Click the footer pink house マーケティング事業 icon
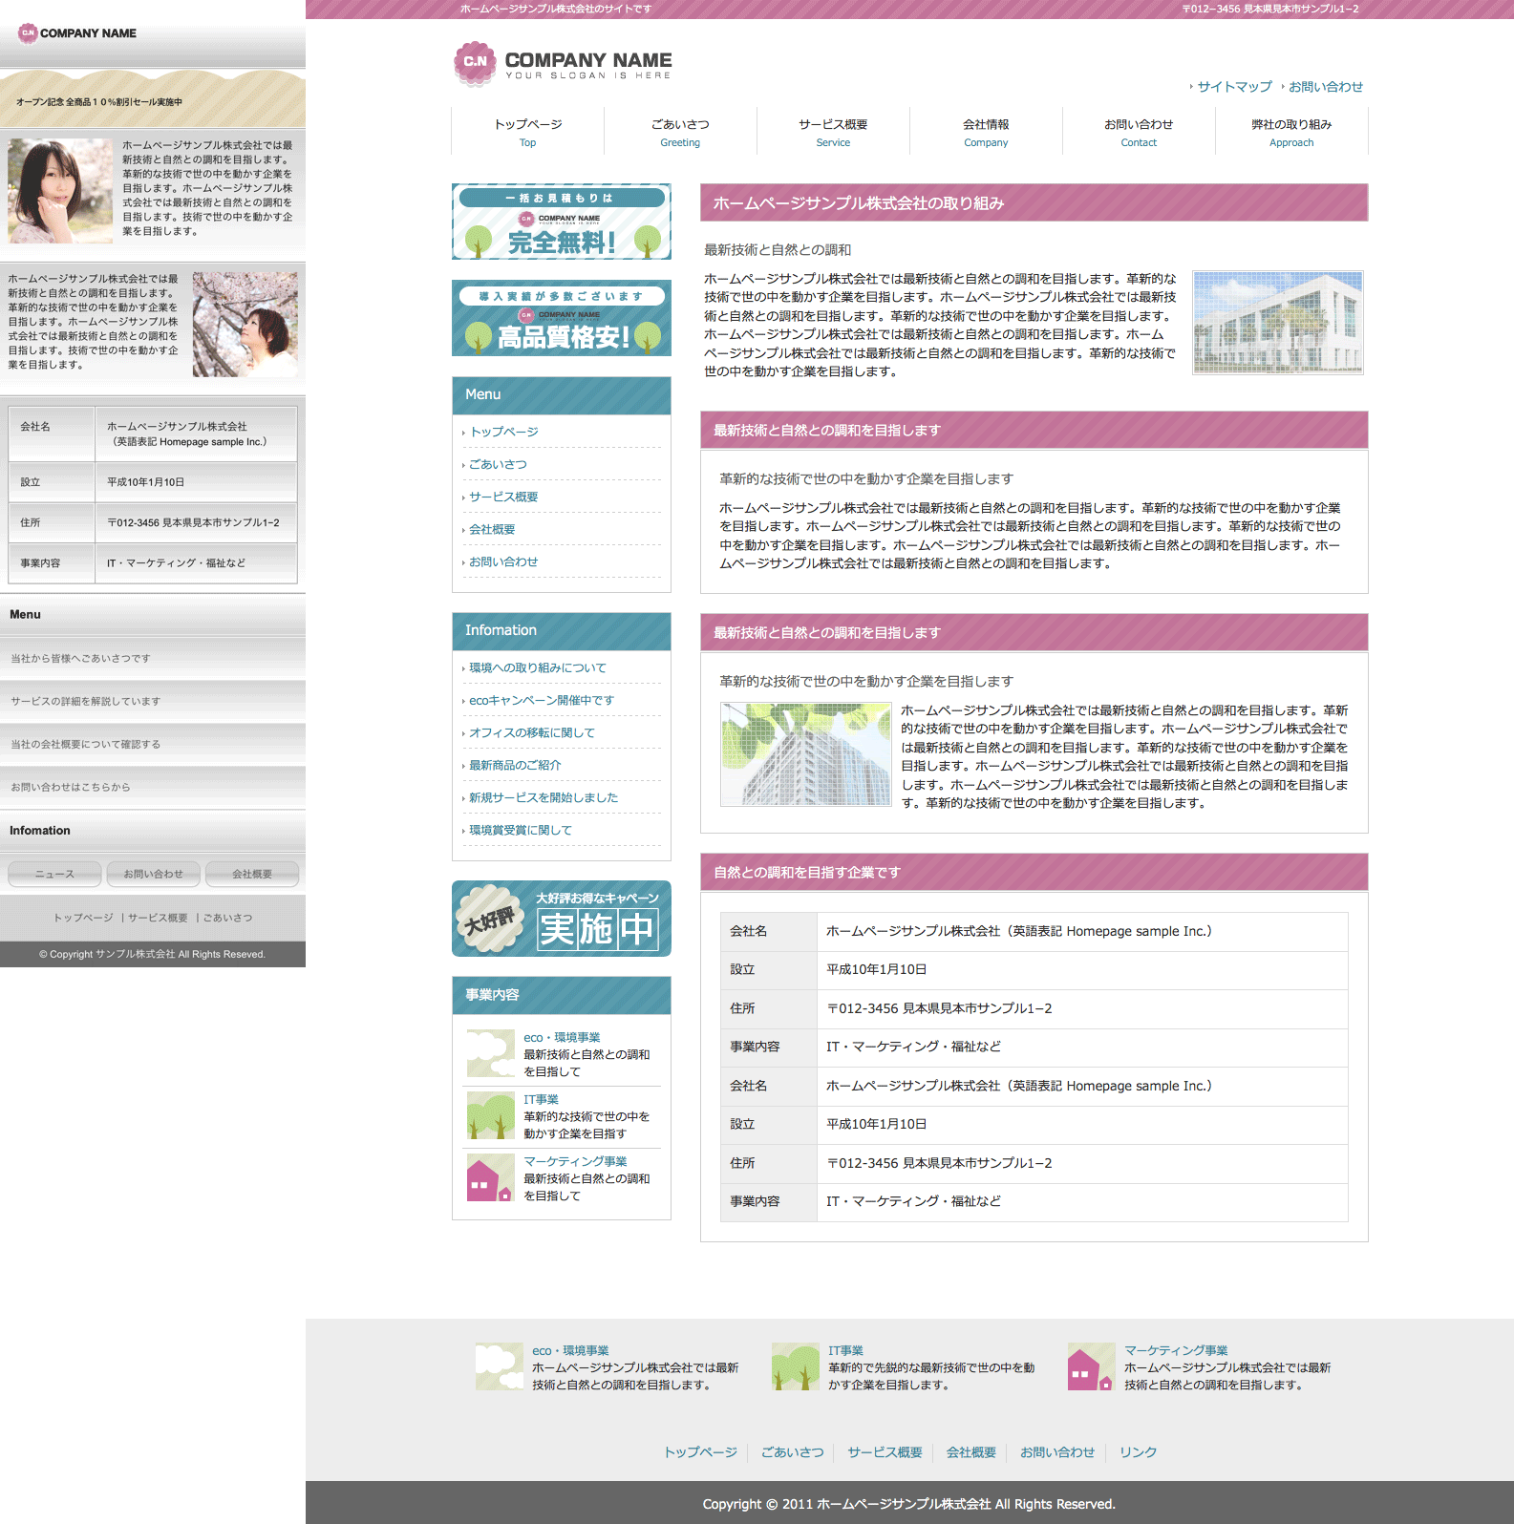1514x1524 pixels. [x=1091, y=1366]
